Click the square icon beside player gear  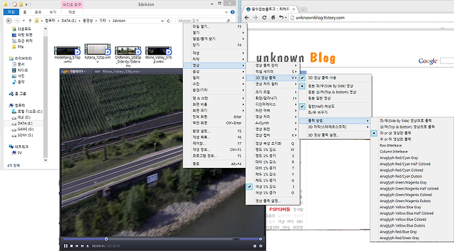point(255,246)
